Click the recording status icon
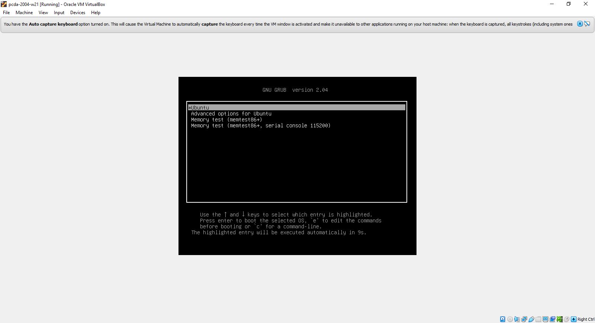Screen dimensions: 595x323 (x=552, y=319)
